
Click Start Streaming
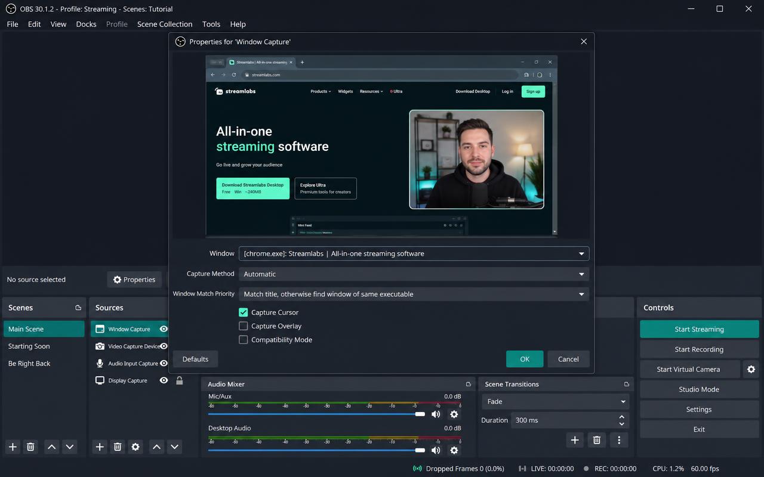(700, 329)
